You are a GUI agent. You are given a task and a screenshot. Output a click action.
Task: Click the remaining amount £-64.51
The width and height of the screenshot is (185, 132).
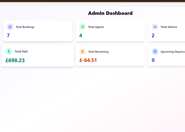88,60
